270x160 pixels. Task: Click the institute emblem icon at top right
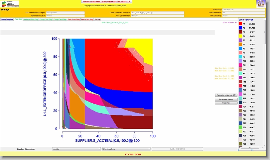[x=261, y=4]
